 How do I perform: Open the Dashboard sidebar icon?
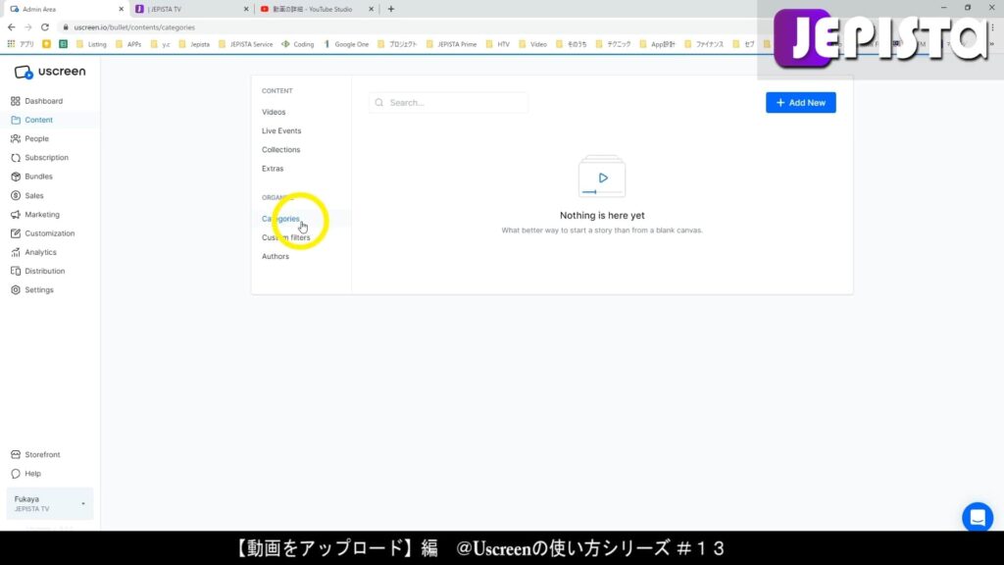click(16, 101)
